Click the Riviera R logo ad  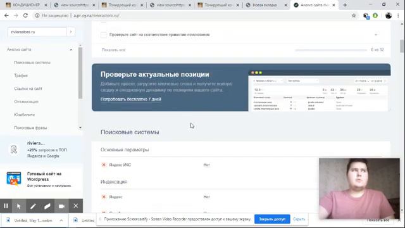[x=14, y=149]
